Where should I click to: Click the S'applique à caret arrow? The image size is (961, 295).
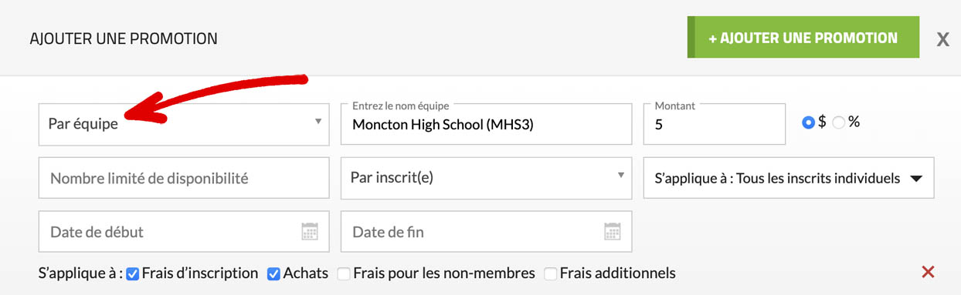(x=916, y=179)
